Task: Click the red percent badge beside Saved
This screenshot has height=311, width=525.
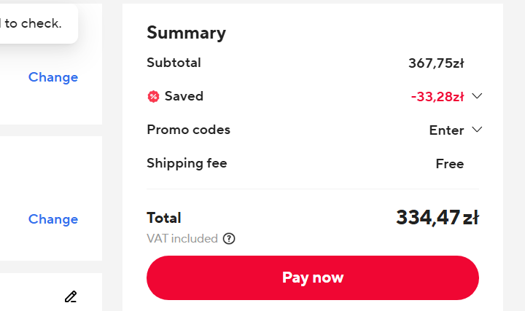Action: pyautogui.click(x=153, y=96)
